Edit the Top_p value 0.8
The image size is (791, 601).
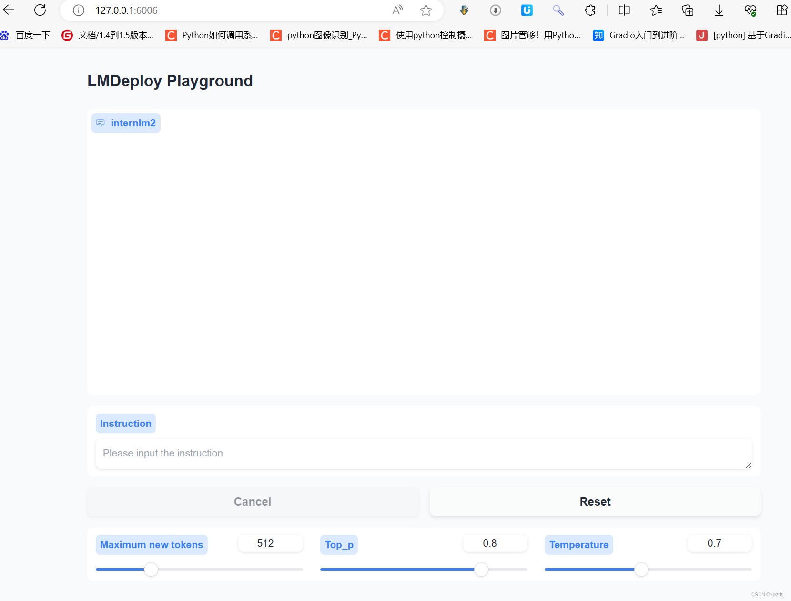495,543
